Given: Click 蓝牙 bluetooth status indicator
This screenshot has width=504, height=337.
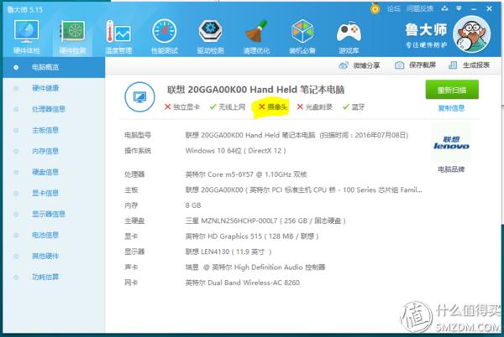Looking at the screenshot, I should click(x=354, y=106).
